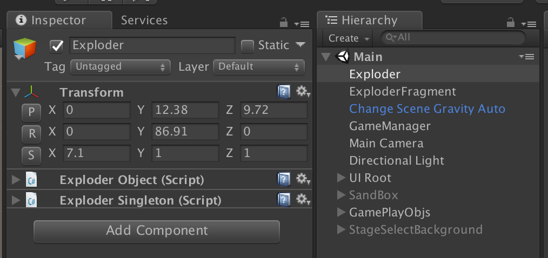Open the Transform component gear menu

[303, 92]
